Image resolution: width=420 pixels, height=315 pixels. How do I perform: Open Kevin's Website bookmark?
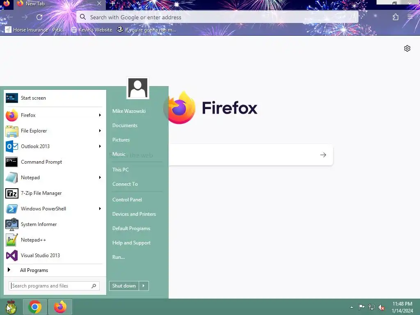tap(91, 30)
